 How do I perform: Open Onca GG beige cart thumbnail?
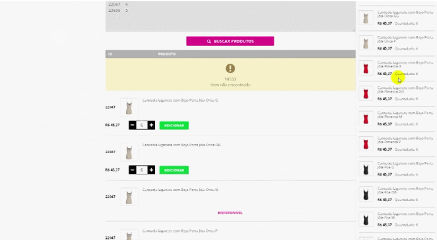pyautogui.click(x=366, y=18)
